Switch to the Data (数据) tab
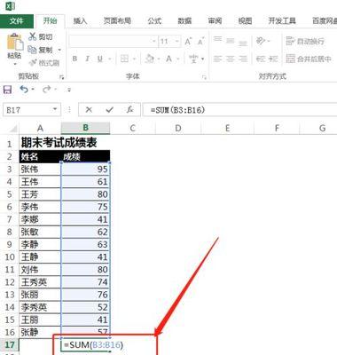The image size is (337, 355). [x=184, y=20]
